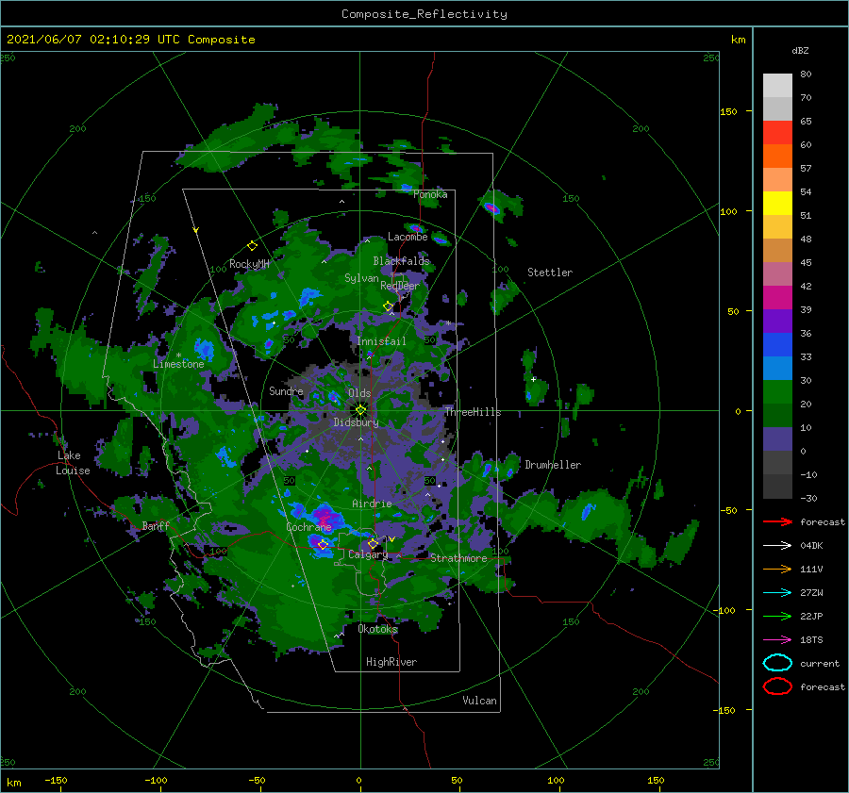Click the -150 km tick on bottom axis
Image resolution: width=849 pixels, height=793 pixels.
tap(56, 780)
